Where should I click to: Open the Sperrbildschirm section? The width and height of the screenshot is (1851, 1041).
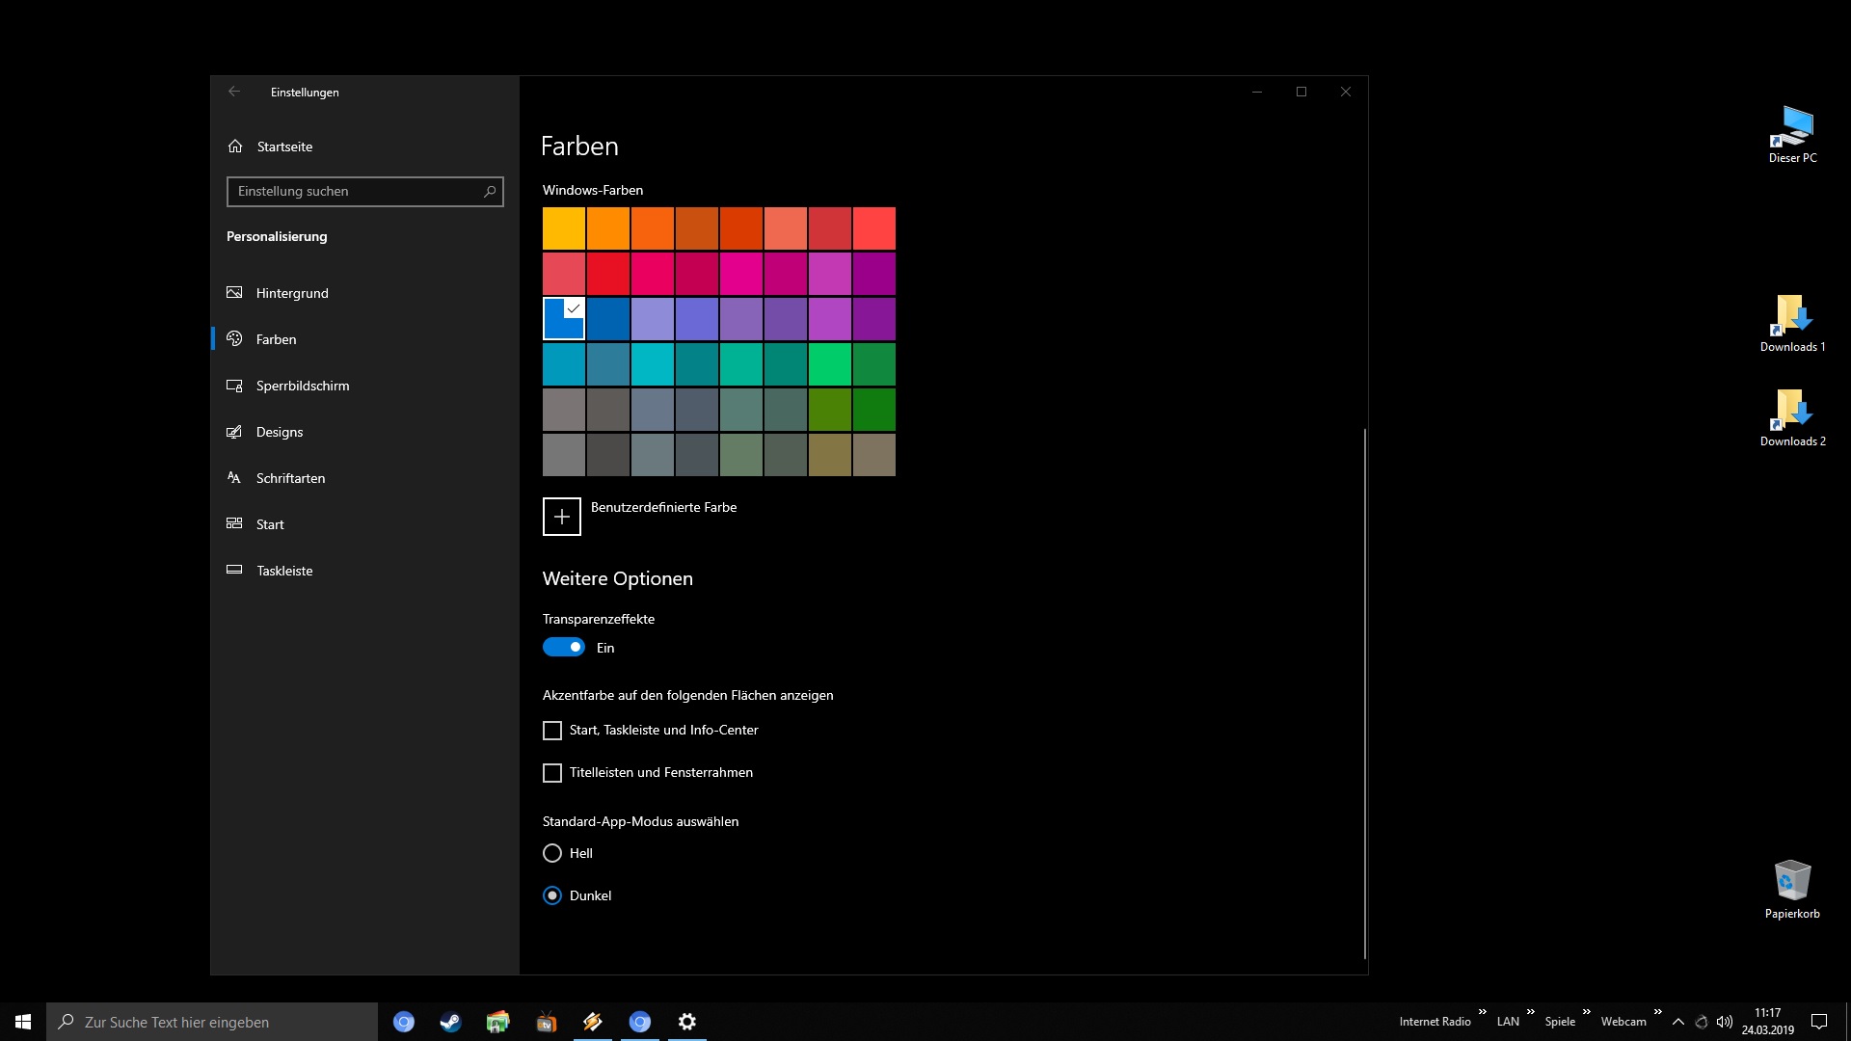point(303,386)
